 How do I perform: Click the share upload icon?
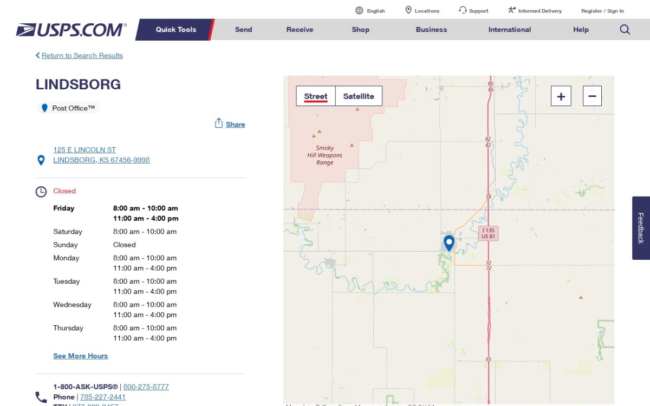219,123
